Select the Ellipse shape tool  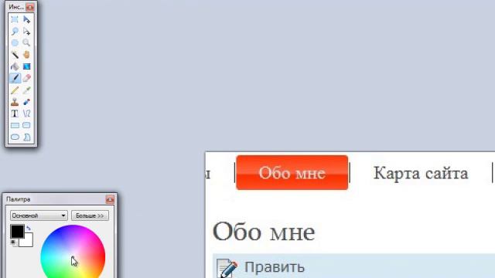click(x=15, y=137)
